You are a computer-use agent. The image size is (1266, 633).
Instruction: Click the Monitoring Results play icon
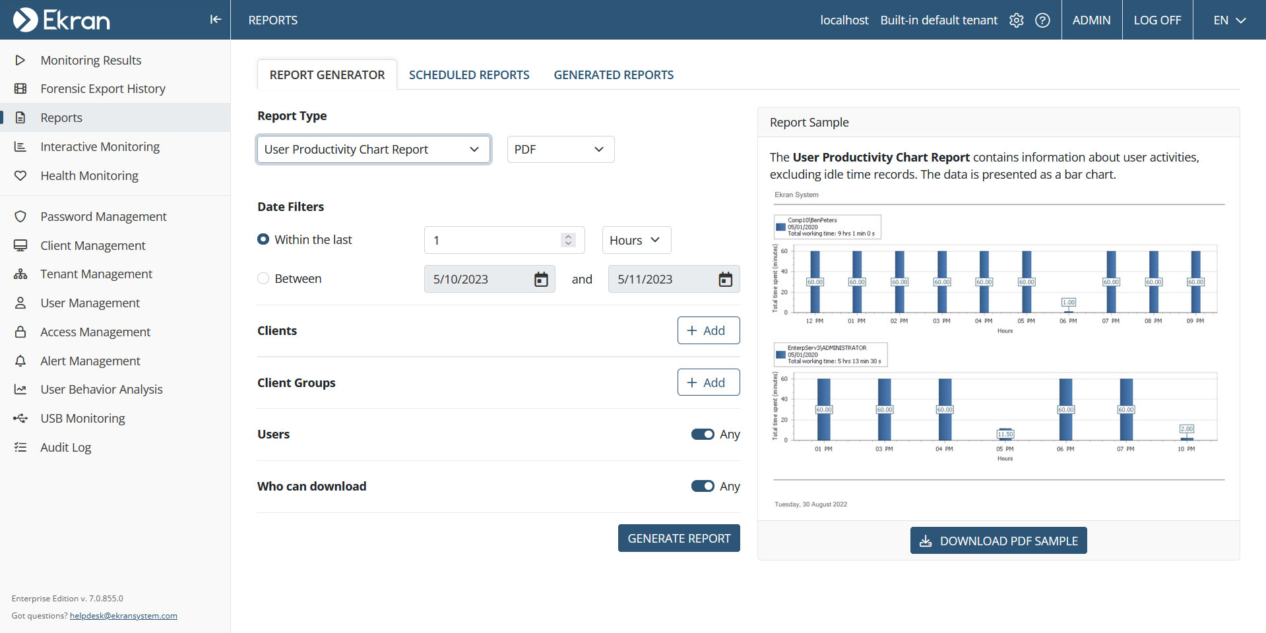pyautogui.click(x=20, y=60)
